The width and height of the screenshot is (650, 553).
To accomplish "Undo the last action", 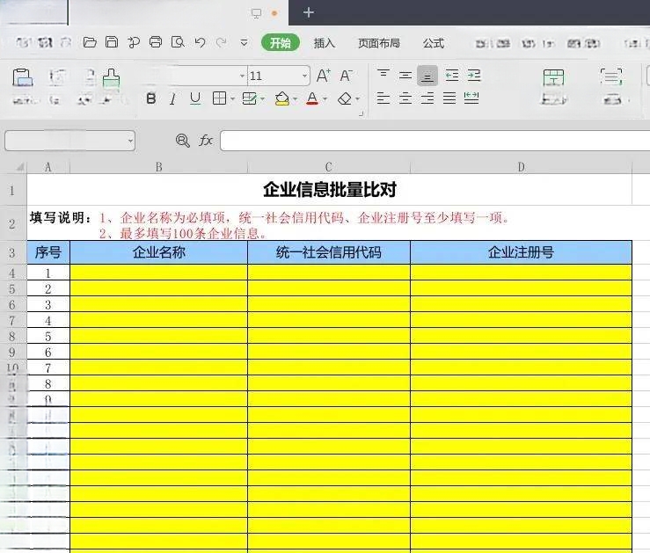I will 200,42.
